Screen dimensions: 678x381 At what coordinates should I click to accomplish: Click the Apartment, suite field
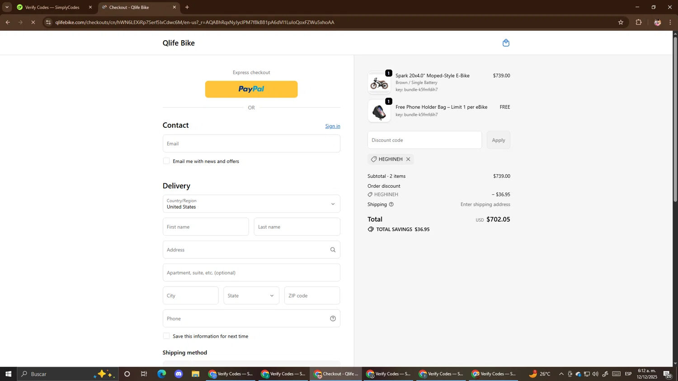tap(251, 273)
